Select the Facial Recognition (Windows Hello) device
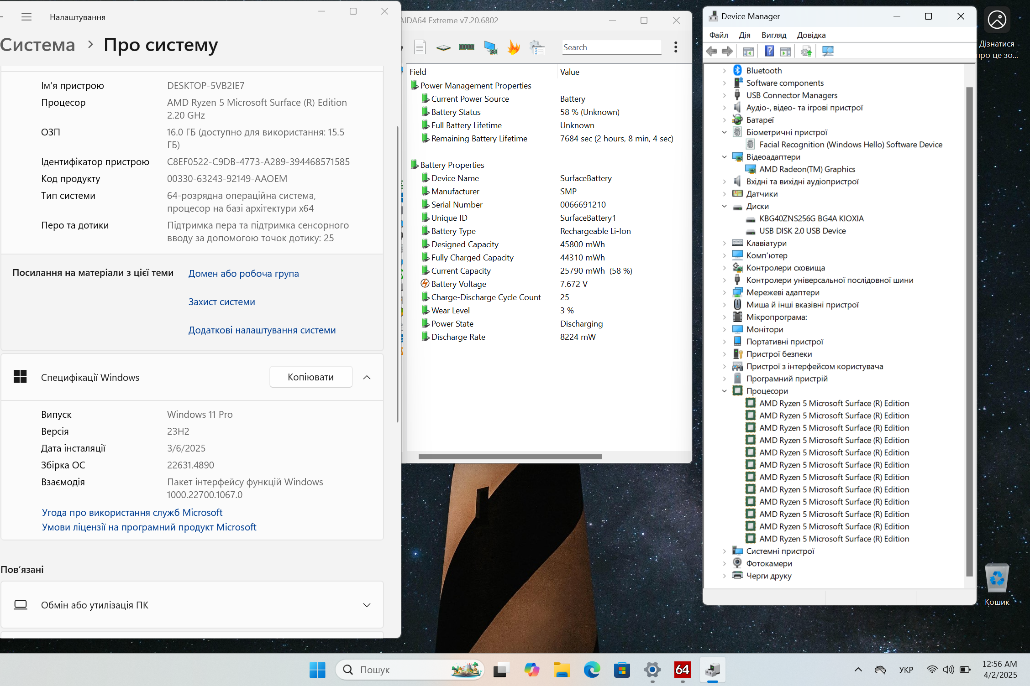The image size is (1030, 686). coord(851,145)
